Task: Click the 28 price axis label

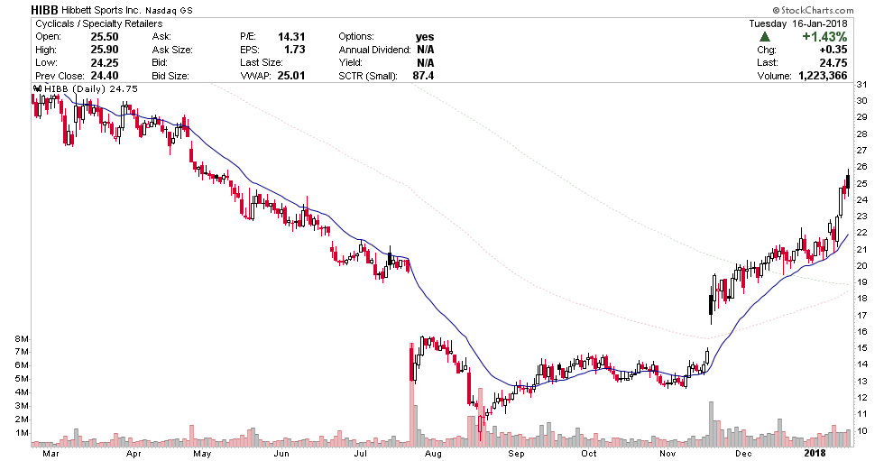Action: click(x=861, y=134)
